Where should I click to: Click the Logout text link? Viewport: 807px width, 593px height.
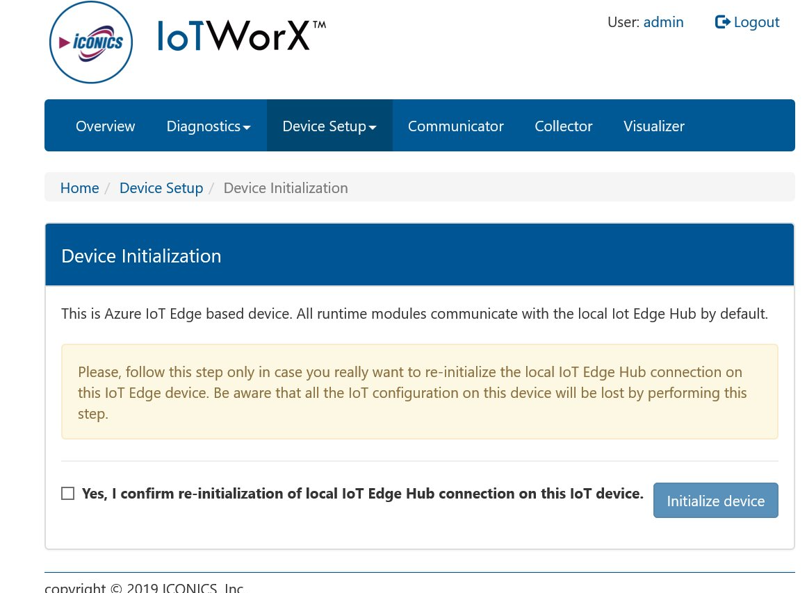coord(756,22)
